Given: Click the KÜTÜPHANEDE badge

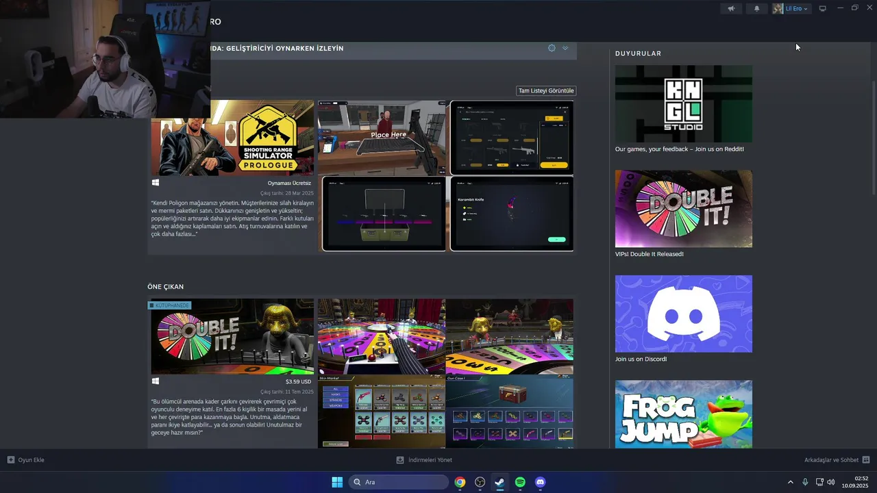Looking at the screenshot, I should click(x=169, y=305).
